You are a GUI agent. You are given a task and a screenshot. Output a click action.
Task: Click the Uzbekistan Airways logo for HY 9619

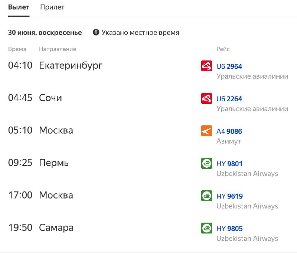point(206,195)
